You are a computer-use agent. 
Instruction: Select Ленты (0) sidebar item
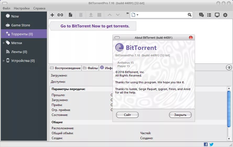[24, 52]
